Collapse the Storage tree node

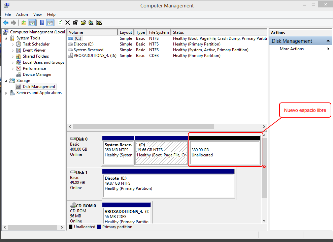point(6,81)
